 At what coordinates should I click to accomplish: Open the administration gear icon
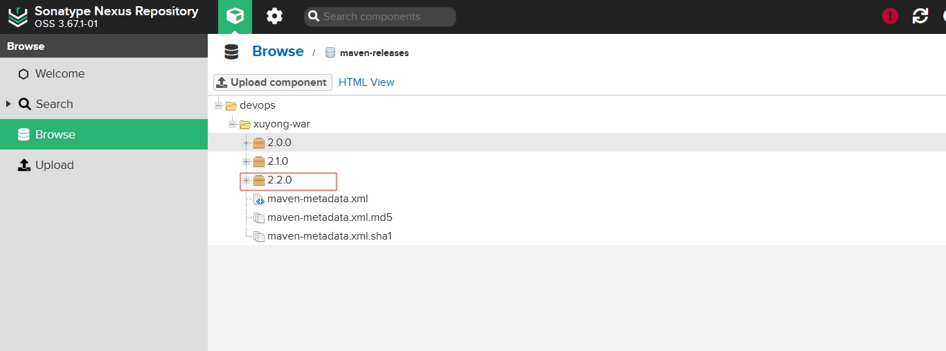point(275,17)
